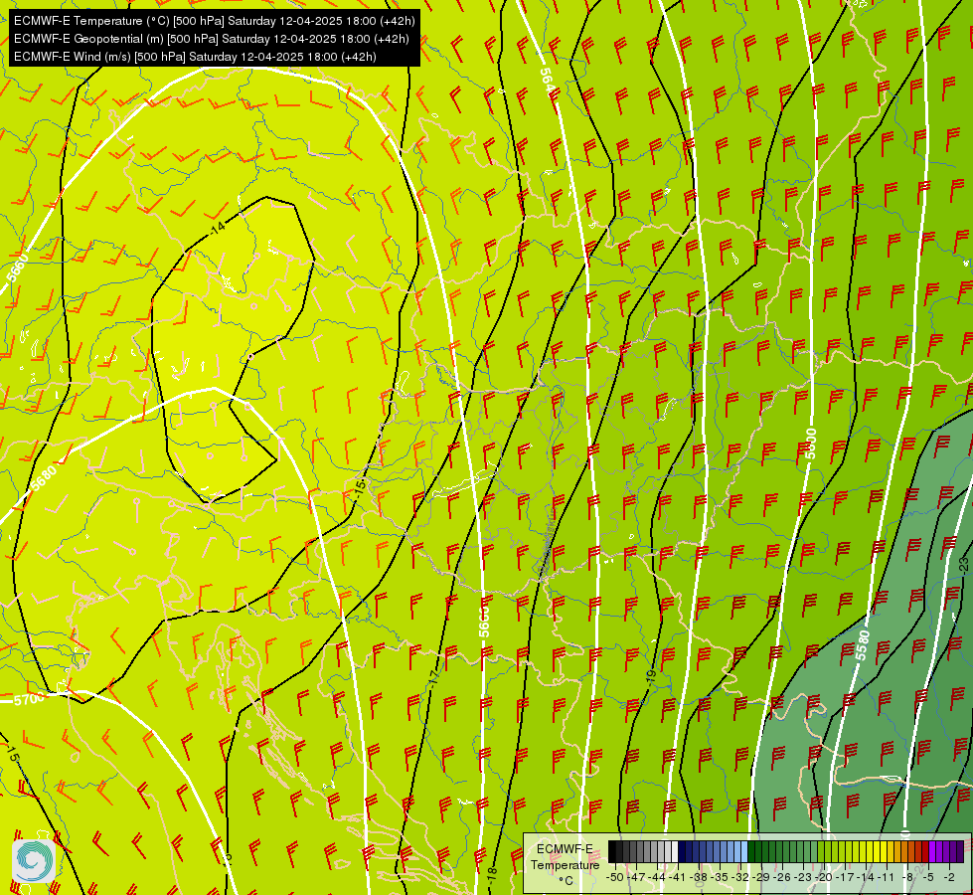Click the swirl logo icon in the corner
Screen dimensions: 973x895
34,861
